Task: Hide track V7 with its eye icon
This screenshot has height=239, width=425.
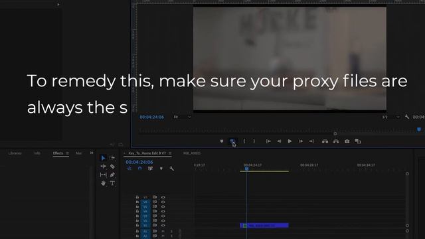Action: [163, 197]
